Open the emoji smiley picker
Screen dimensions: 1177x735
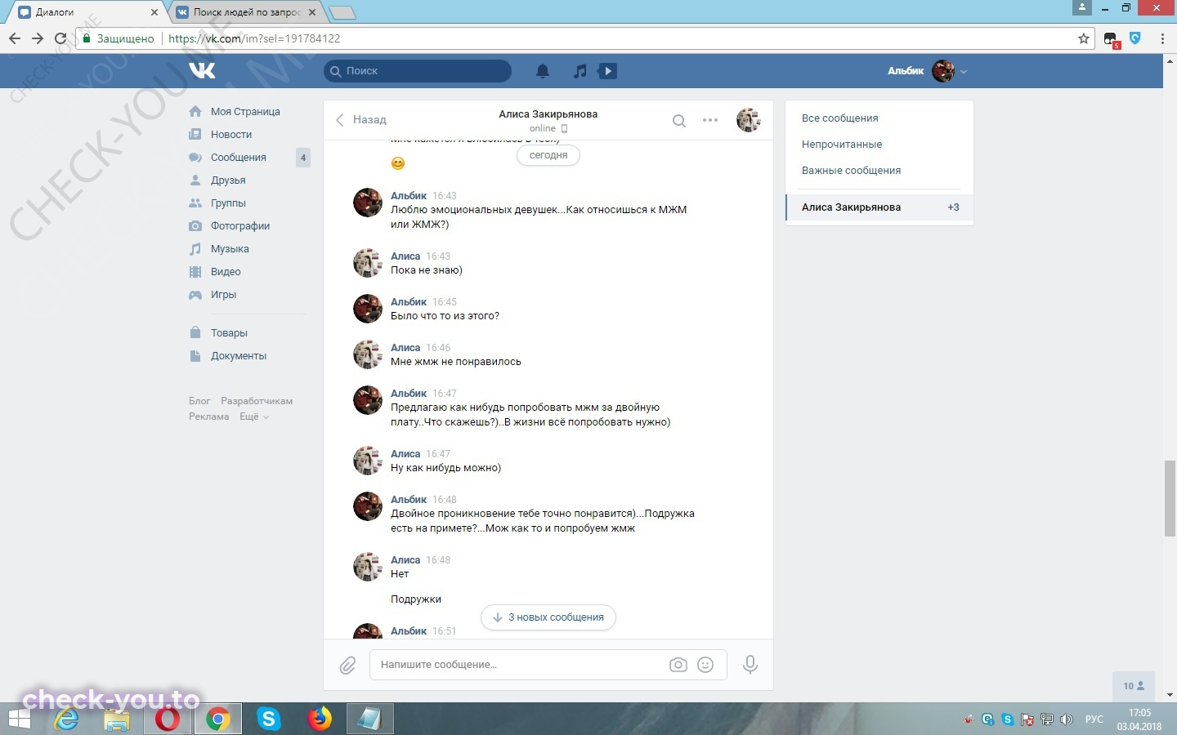705,665
